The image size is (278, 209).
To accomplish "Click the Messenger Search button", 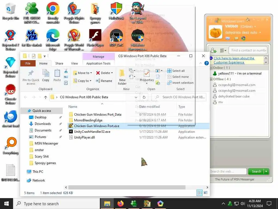I will pyautogui.click(x=256, y=171).
